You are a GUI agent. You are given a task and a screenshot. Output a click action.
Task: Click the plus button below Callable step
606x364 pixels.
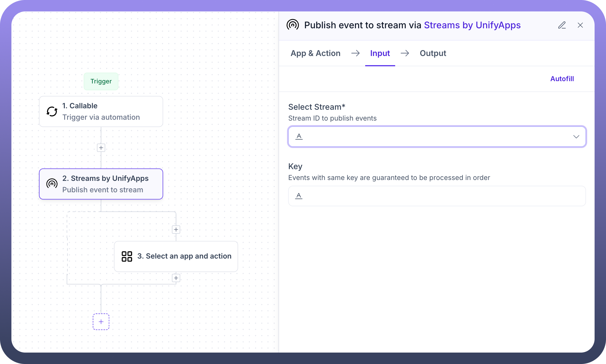101,148
